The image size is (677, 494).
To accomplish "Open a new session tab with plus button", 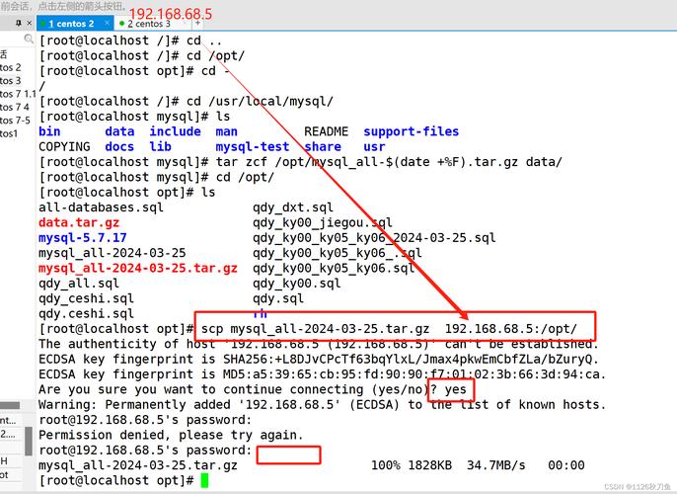I will tap(196, 23).
